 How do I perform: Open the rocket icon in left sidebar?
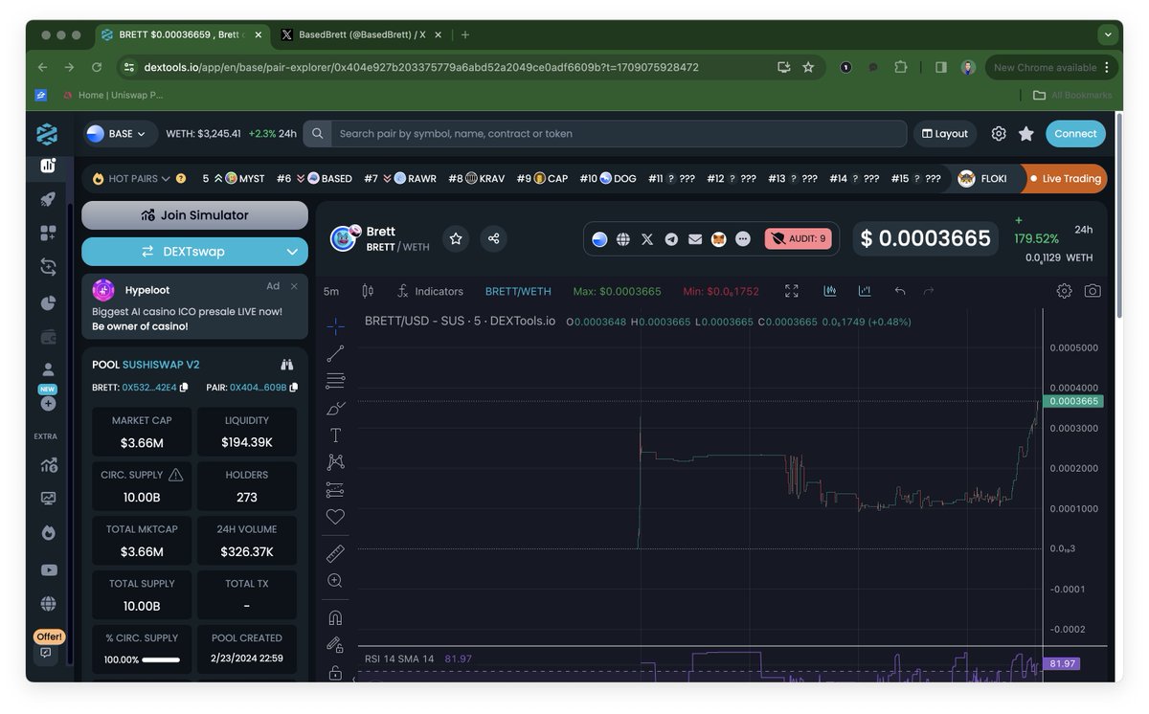pos(48,199)
